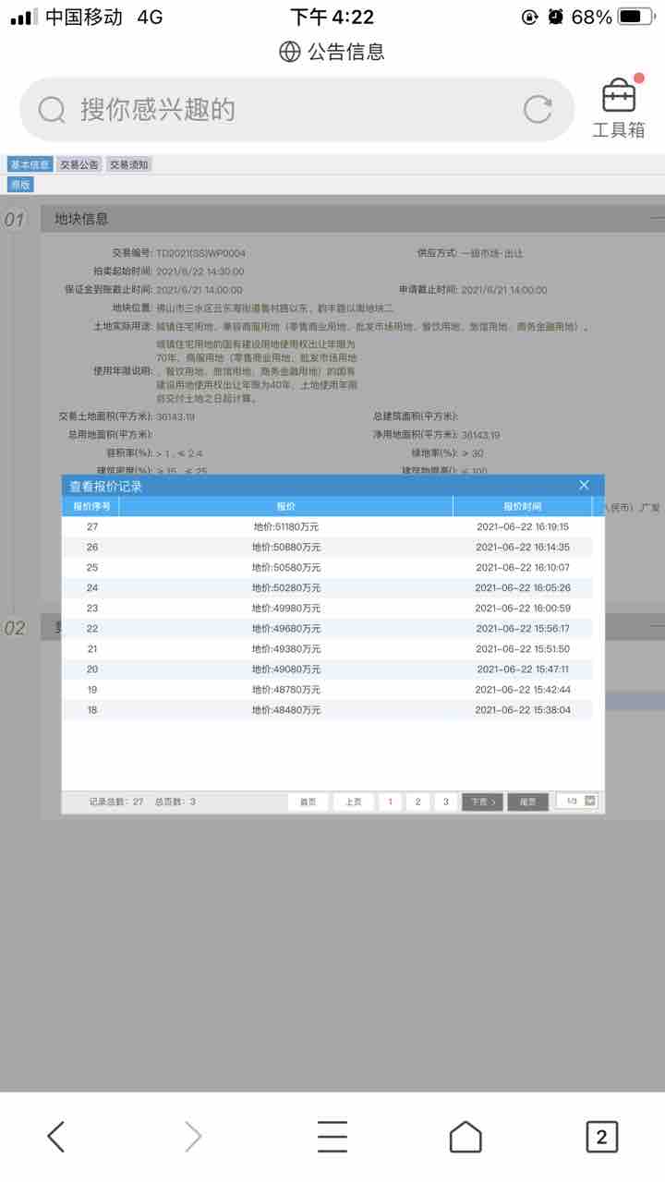
Task: Focus the 搜你感兴趣的 search field
Action: (x=277, y=110)
